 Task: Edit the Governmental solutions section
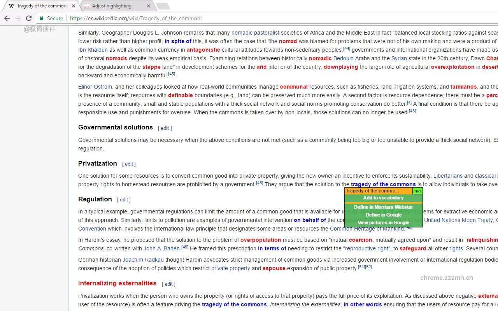click(x=165, y=128)
